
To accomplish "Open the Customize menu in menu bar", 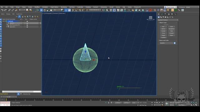I will pos(80,7).
